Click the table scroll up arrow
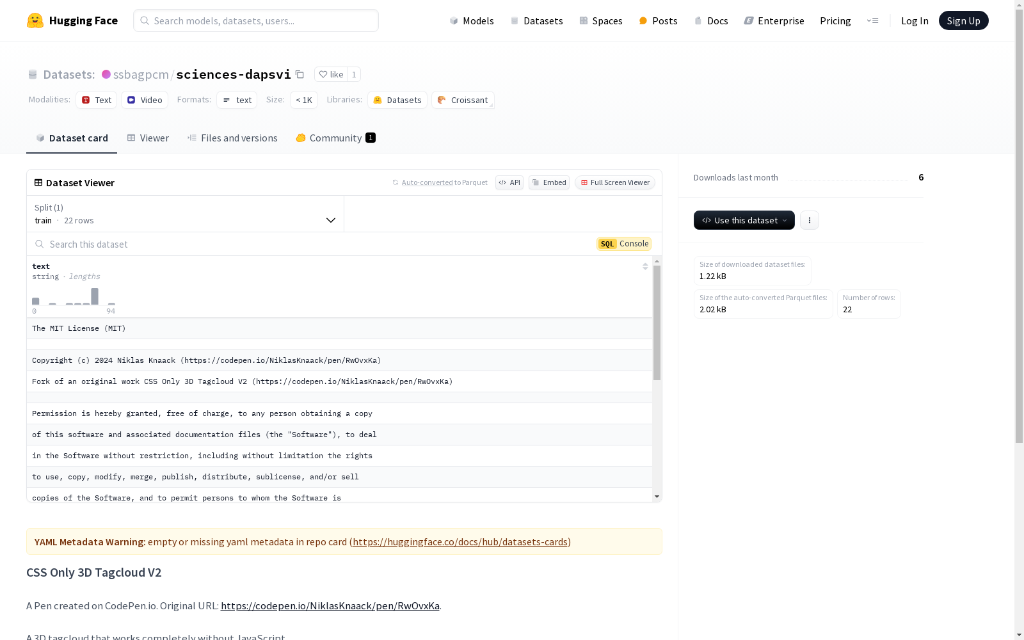Viewport: 1024px width, 640px height. 657,261
